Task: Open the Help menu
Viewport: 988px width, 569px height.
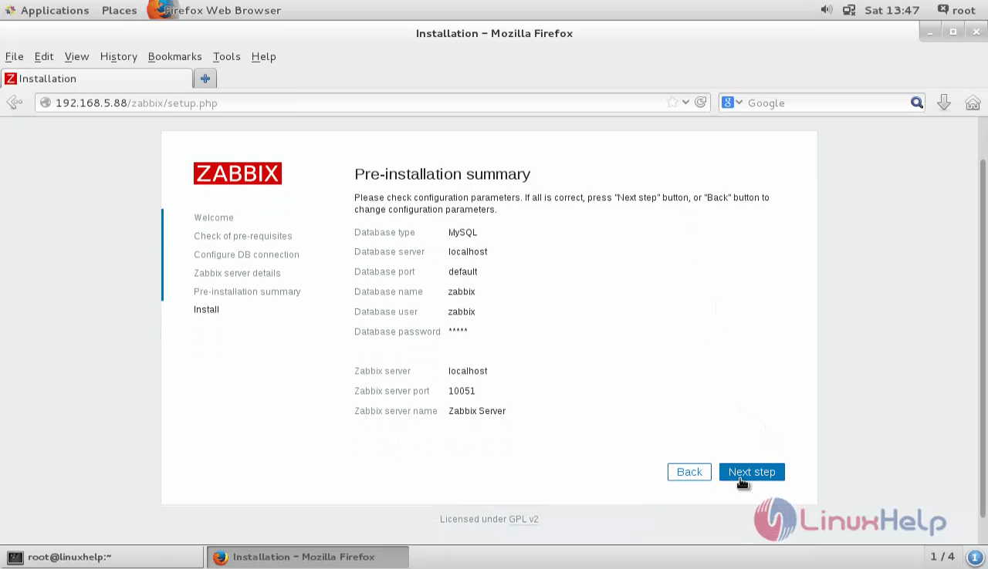Action: (263, 56)
